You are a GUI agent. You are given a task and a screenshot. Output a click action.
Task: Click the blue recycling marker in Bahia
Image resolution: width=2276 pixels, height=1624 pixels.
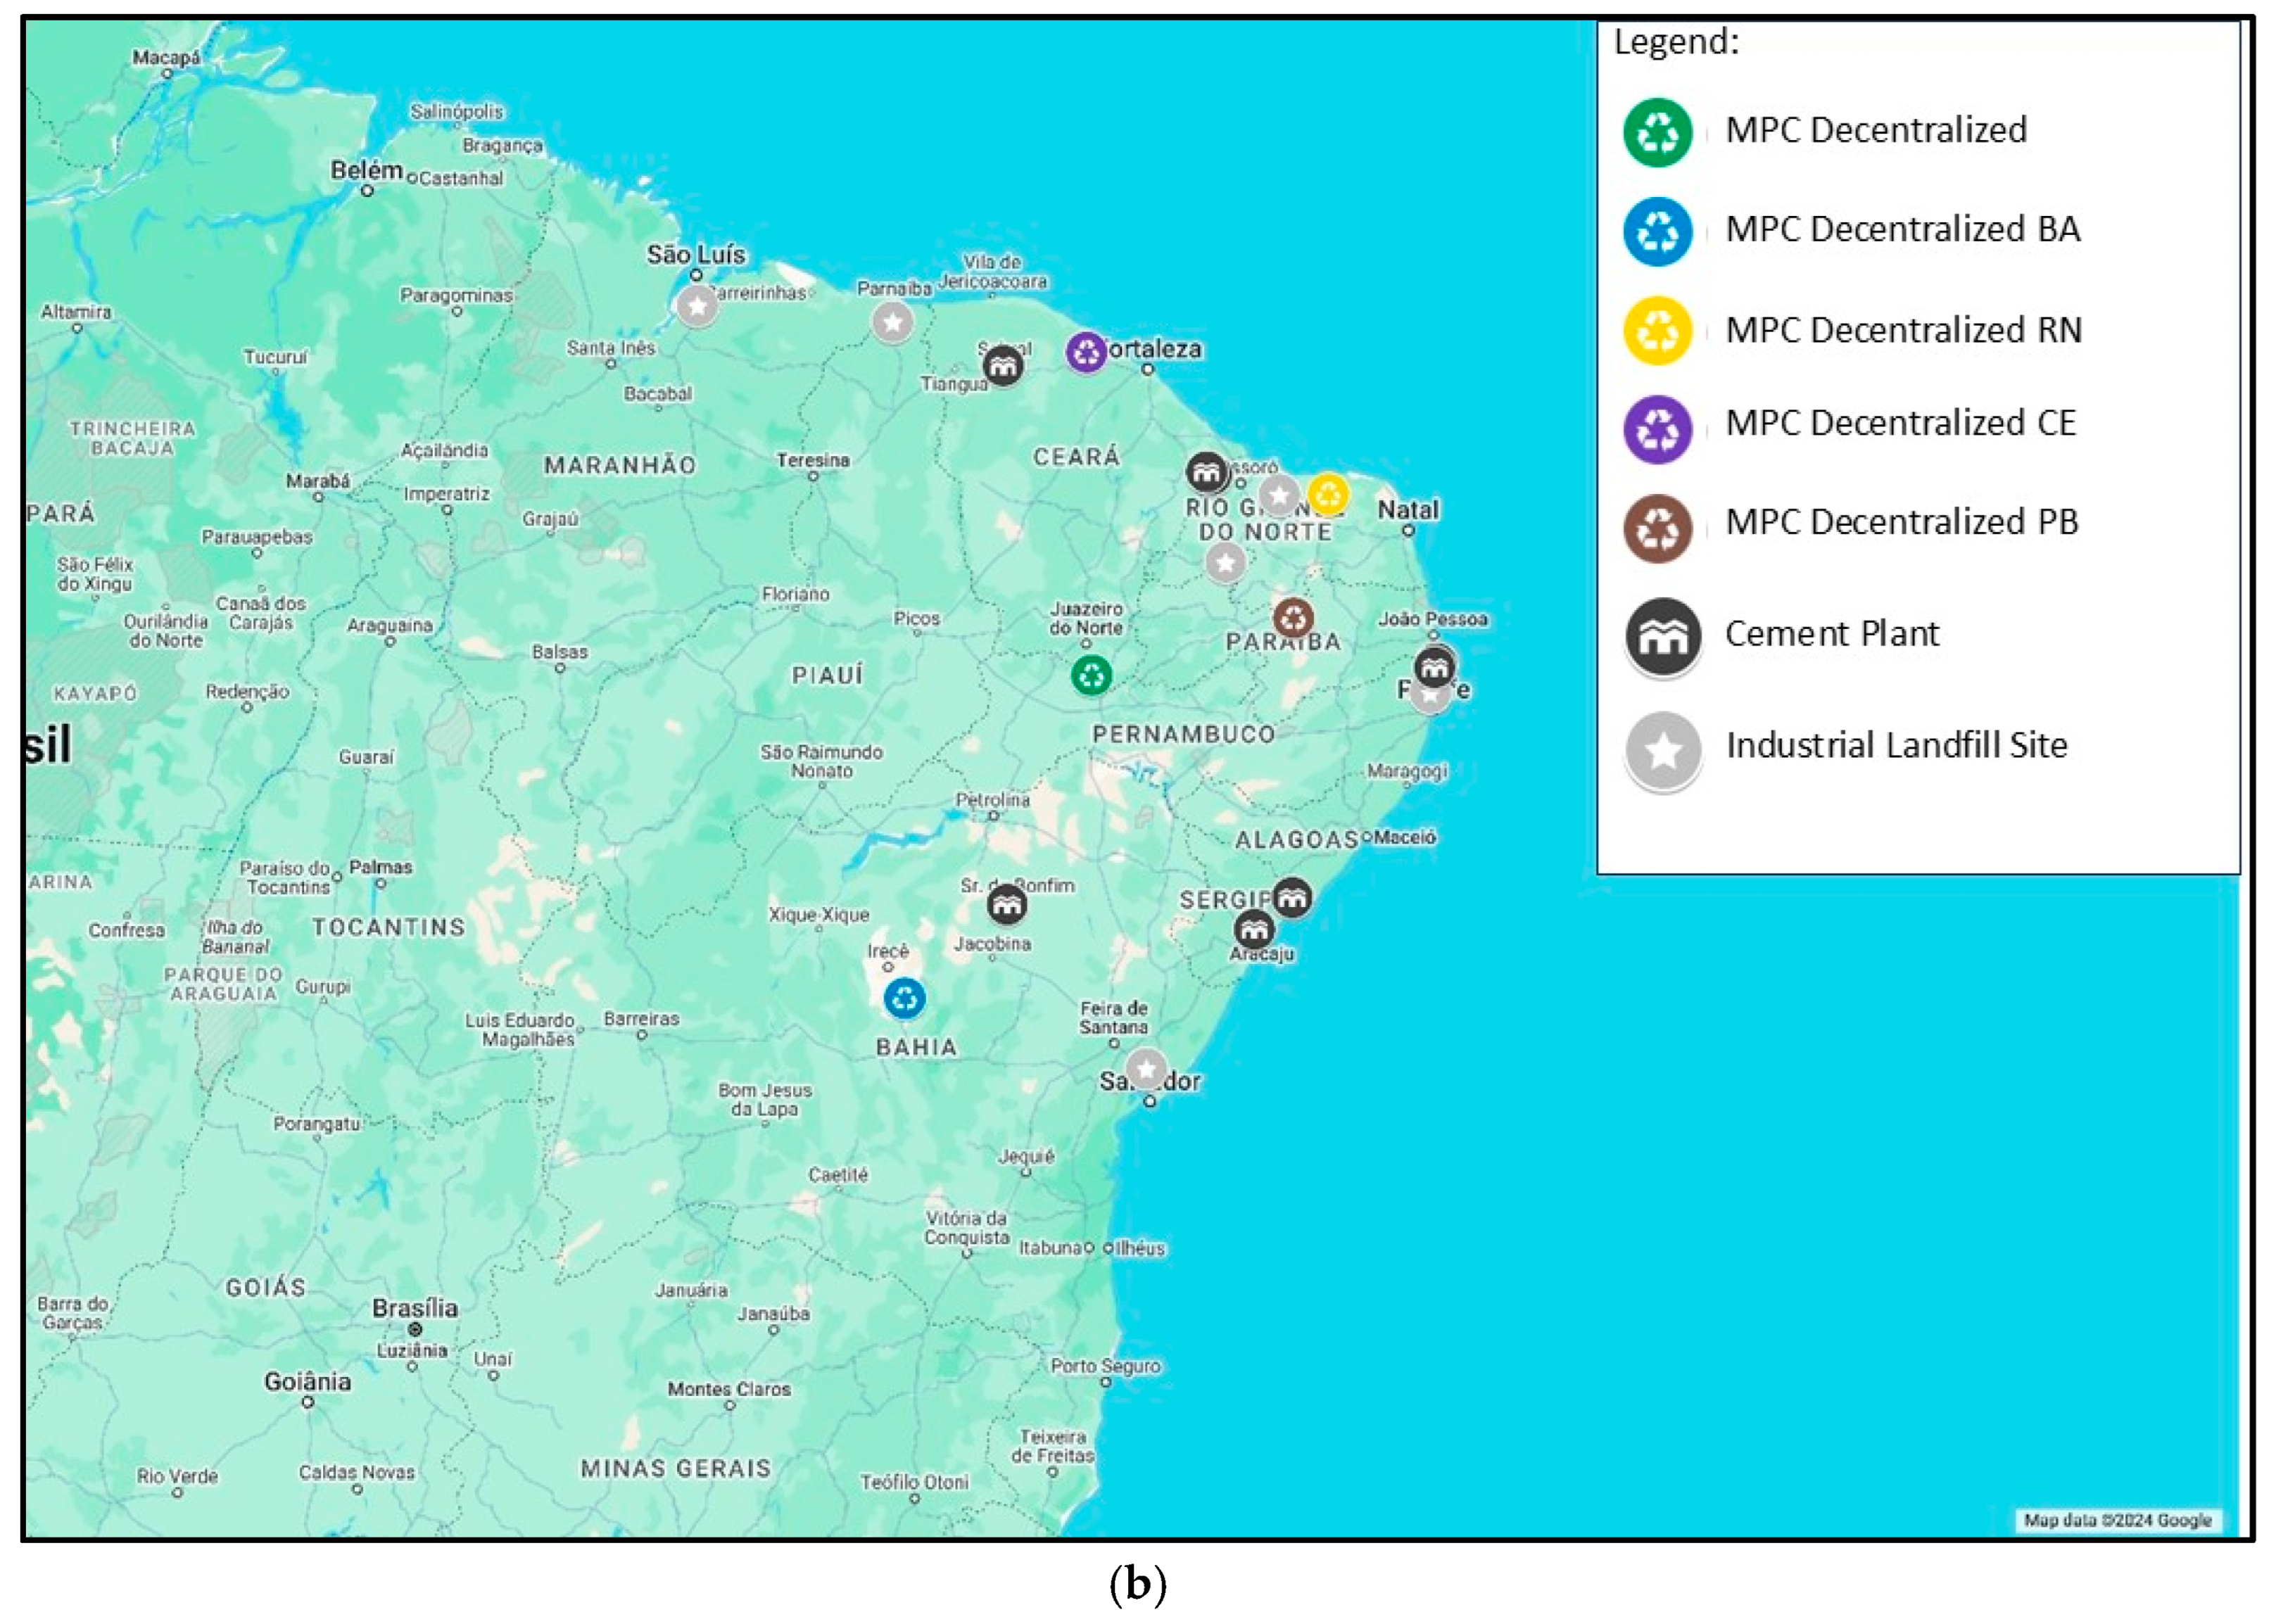(904, 998)
